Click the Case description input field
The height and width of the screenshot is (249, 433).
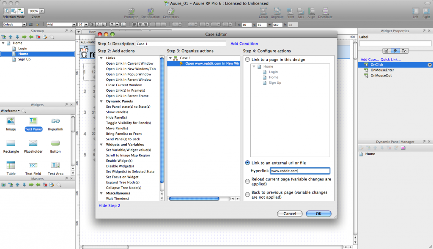coord(181,44)
